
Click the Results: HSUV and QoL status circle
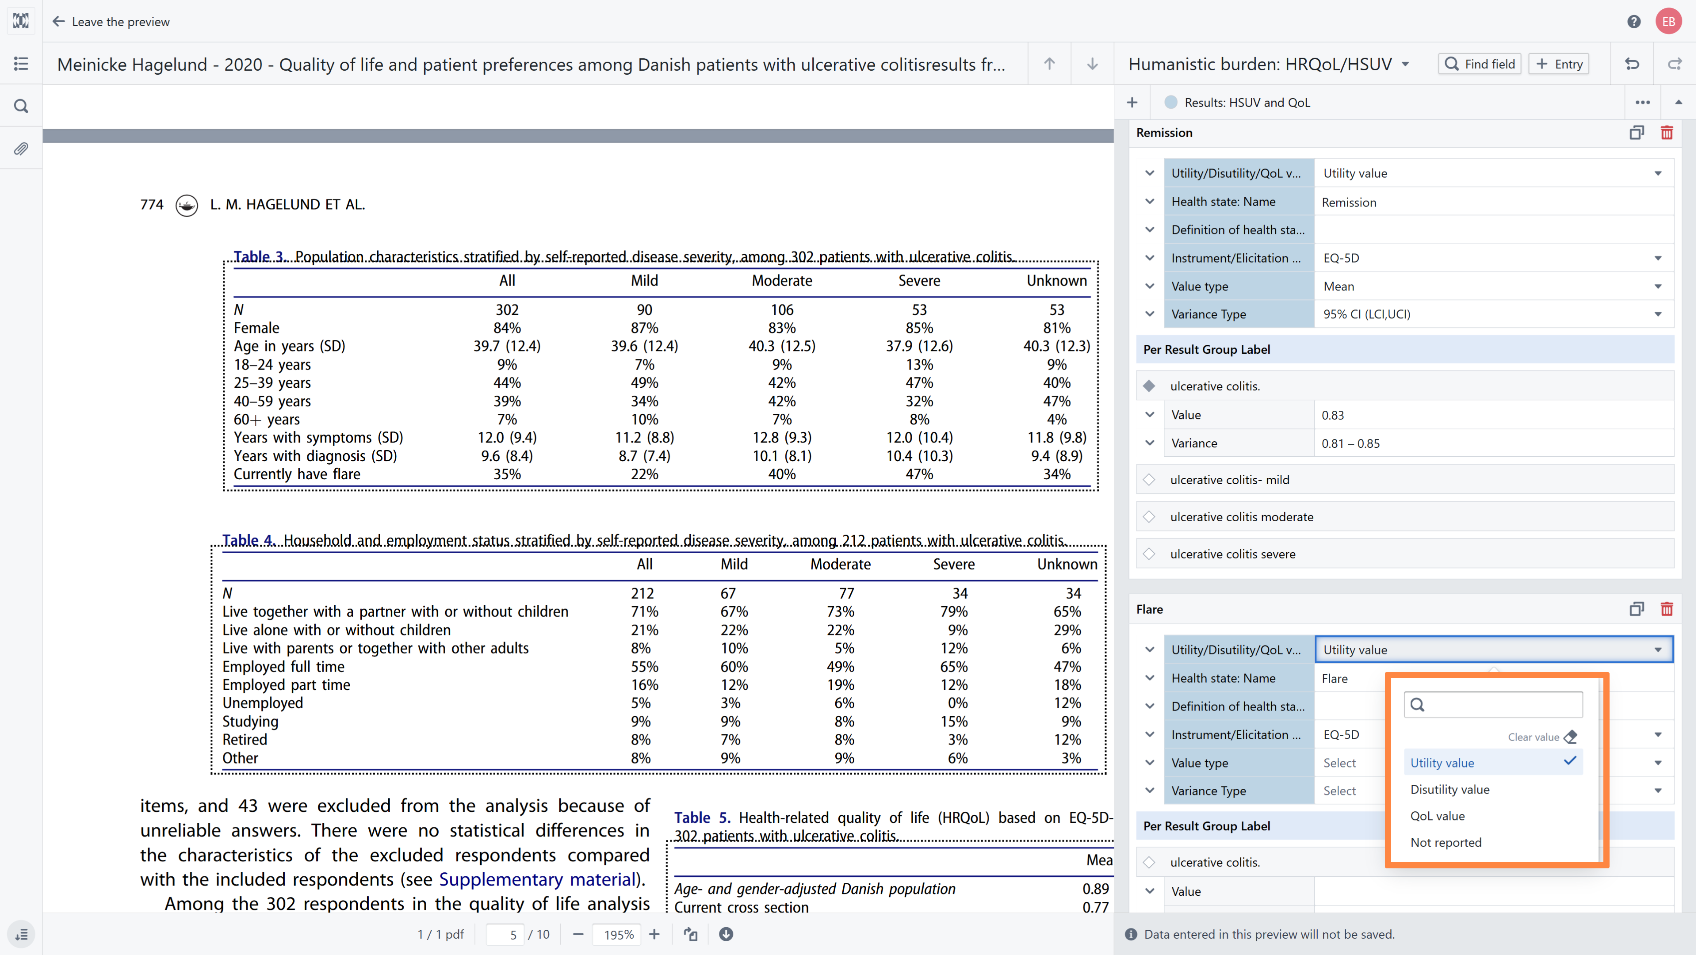pos(1170,103)
